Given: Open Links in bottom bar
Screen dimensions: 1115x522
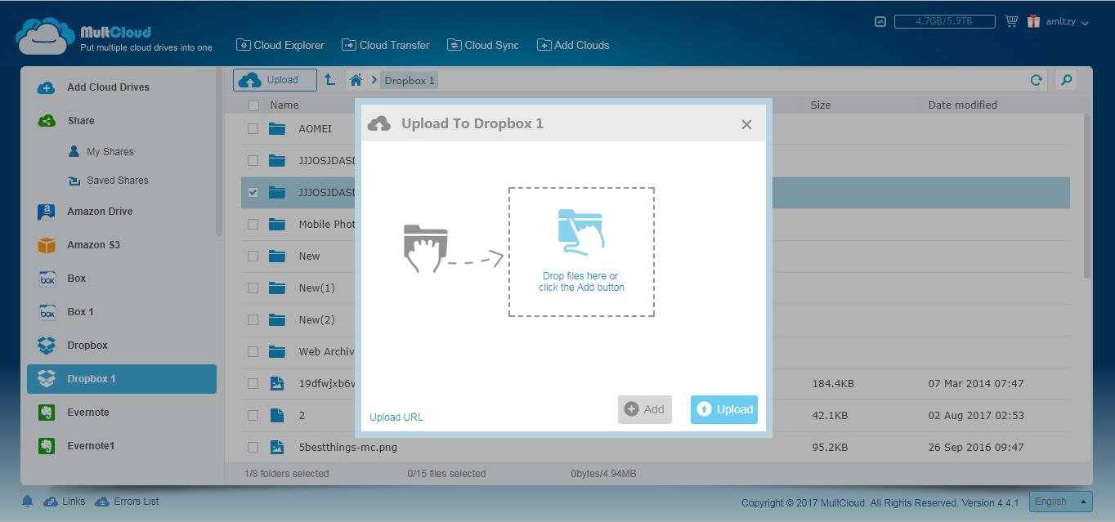Looking at the screenshot, I should point(65,502).
